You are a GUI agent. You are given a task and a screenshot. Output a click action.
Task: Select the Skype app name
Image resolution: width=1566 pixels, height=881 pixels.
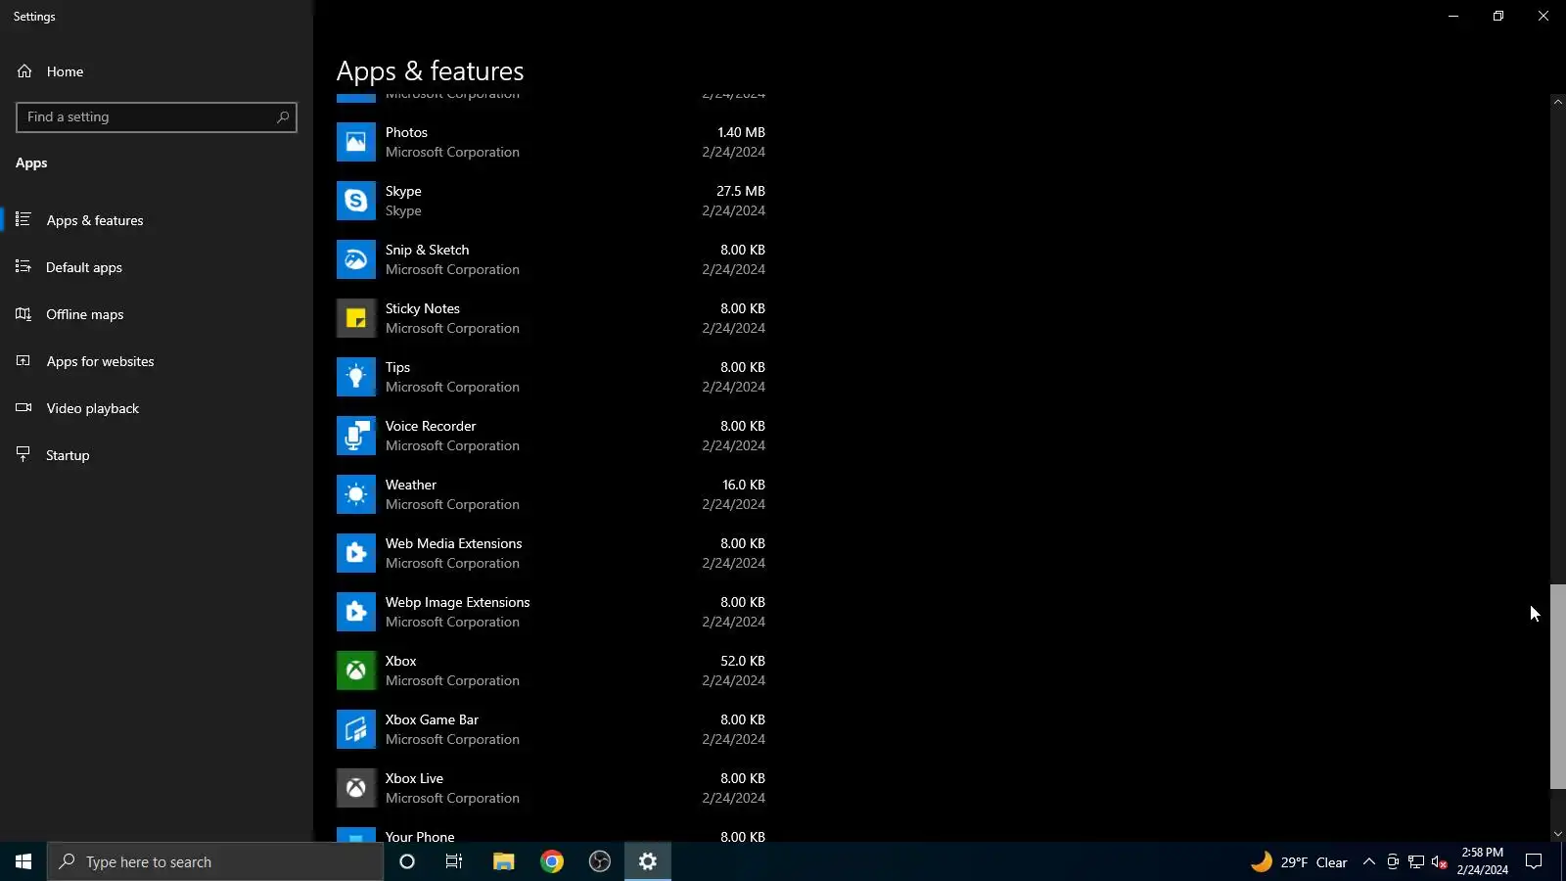403,191
